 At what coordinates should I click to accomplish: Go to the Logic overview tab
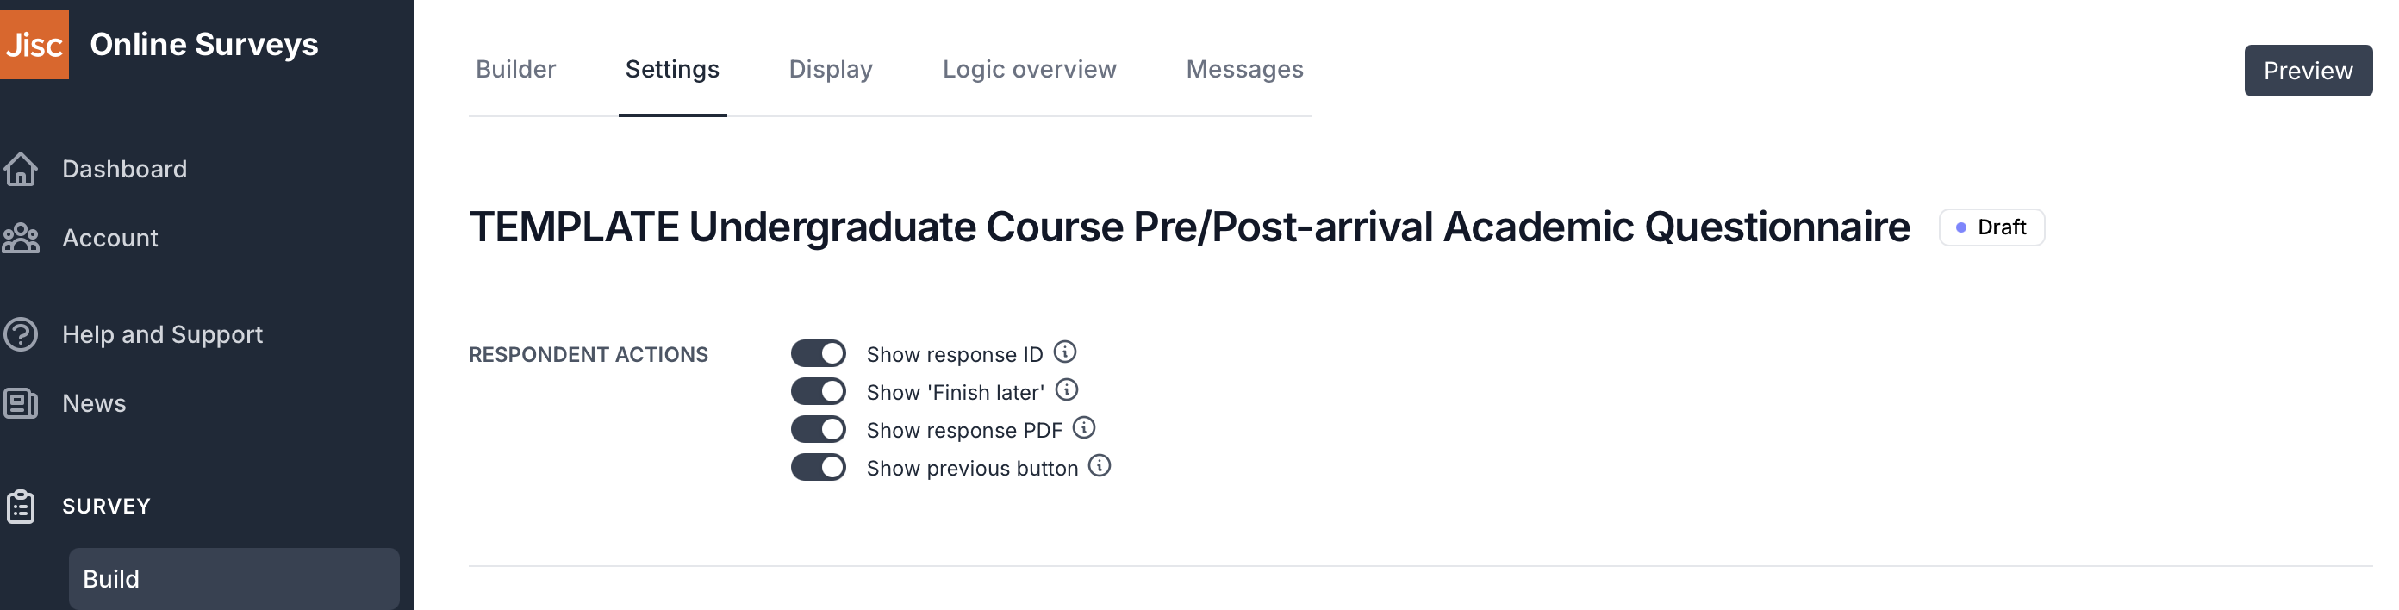click(x=1029, y=70)
